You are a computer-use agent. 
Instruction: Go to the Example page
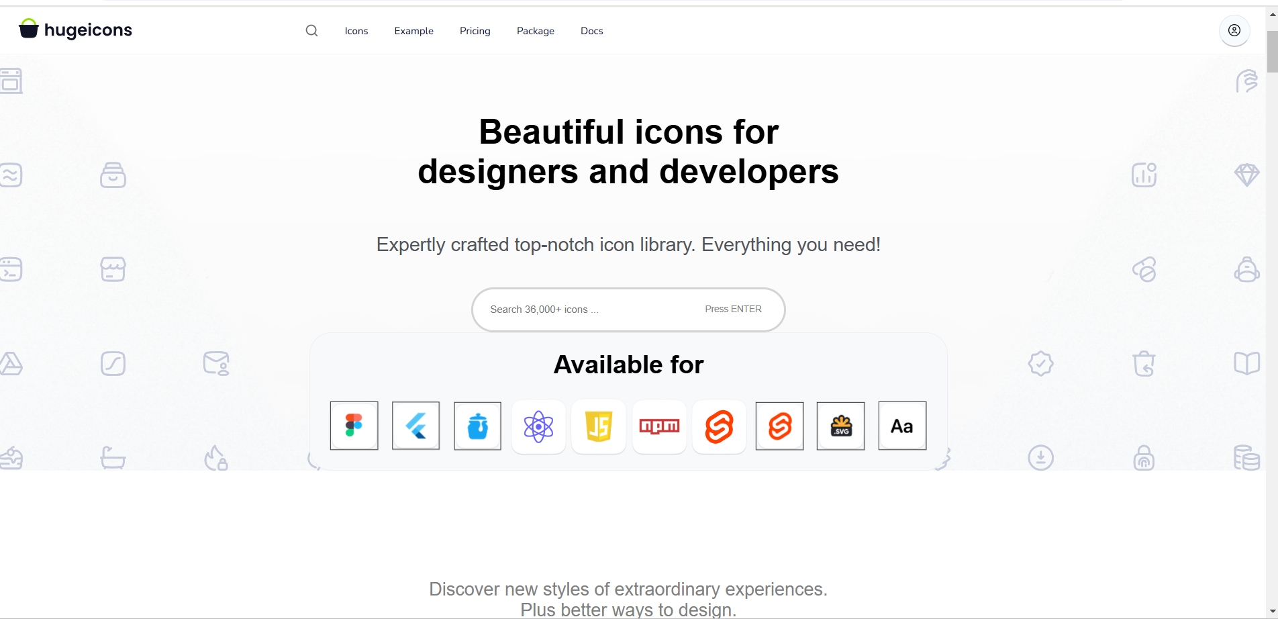coord(413,31)
